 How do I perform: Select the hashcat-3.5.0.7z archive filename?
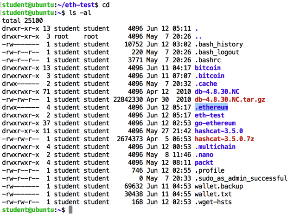[x=224, y=139]
